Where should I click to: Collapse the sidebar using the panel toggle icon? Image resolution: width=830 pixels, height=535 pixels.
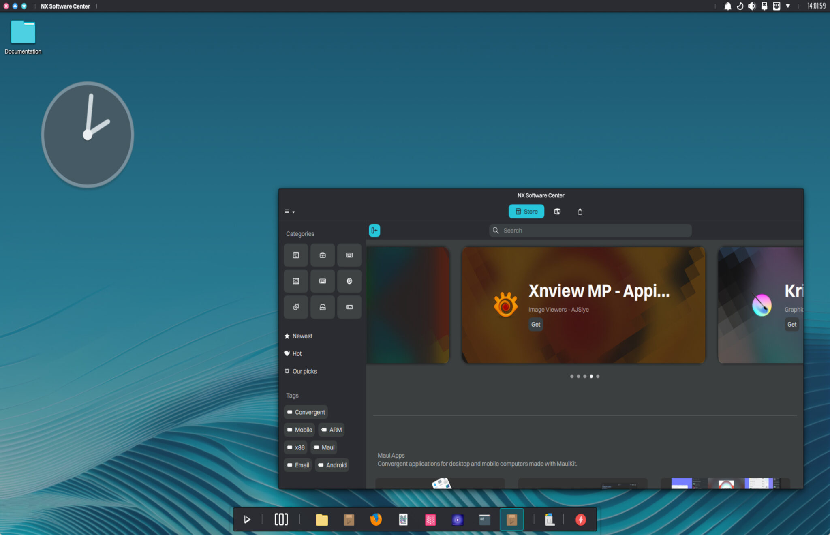[x=374, y=230]
